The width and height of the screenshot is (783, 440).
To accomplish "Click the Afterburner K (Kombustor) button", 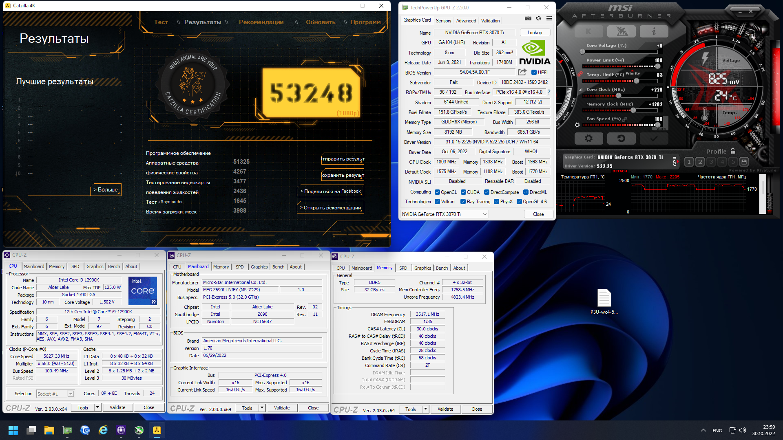I will 588,31.
